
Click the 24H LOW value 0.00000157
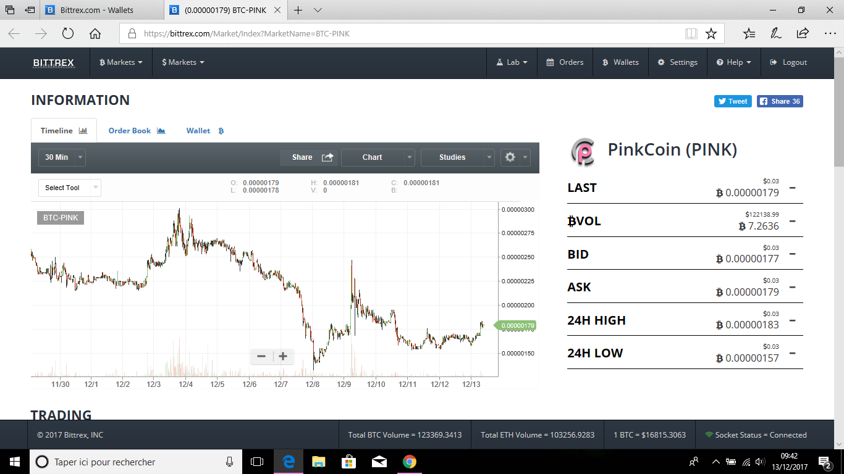(x=748, y=358)
